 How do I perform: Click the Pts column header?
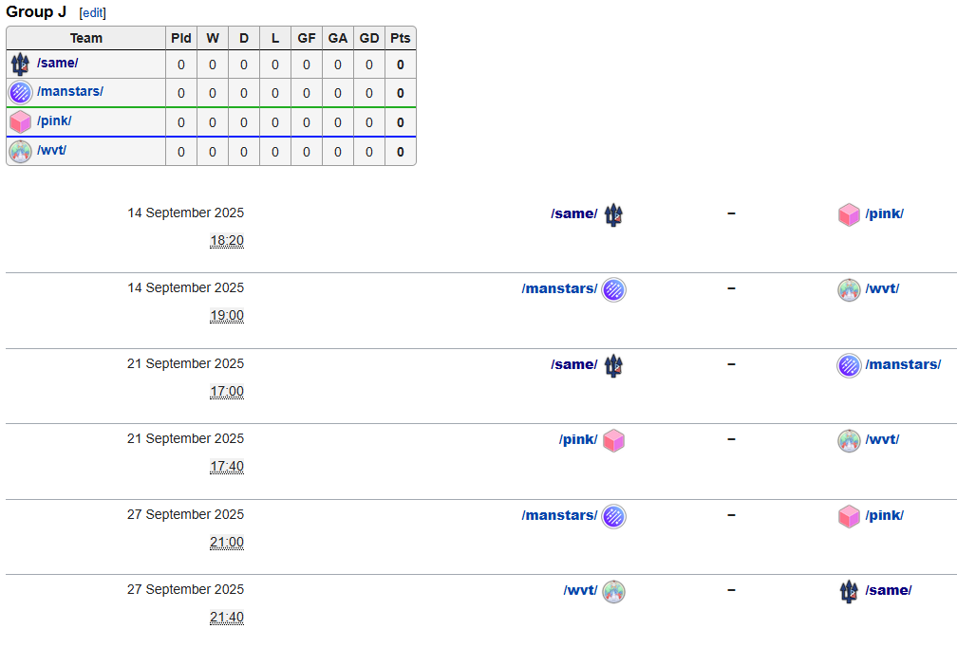click(401, 38)
